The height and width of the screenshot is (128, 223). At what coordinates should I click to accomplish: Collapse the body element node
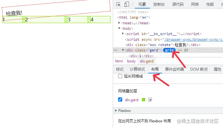(x=119, y=28)
